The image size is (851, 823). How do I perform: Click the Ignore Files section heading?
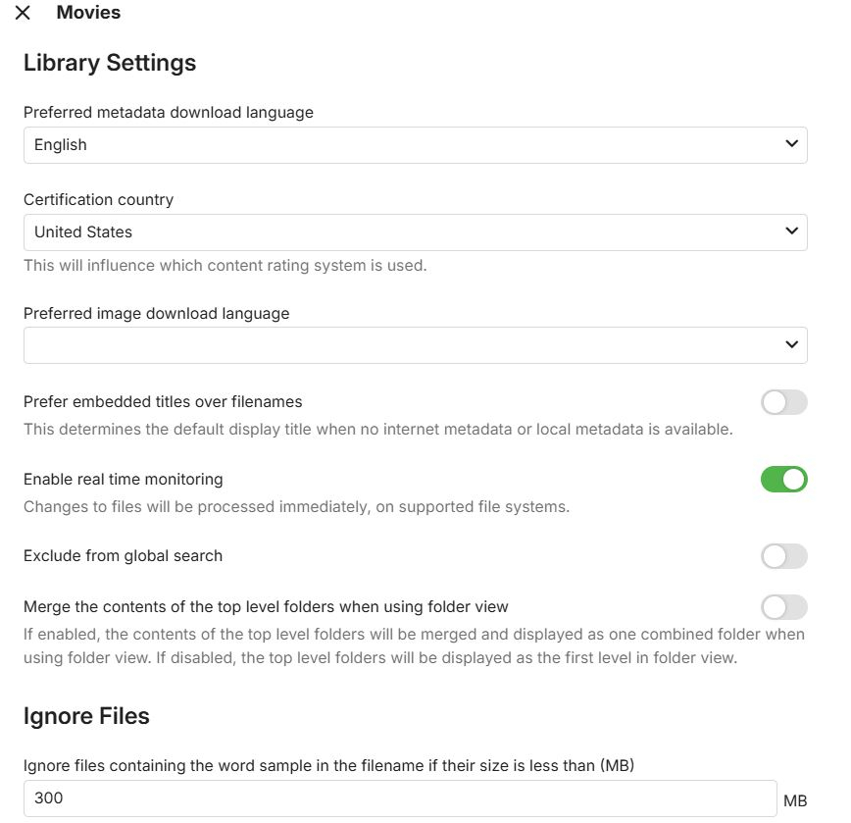coord(86,716)
